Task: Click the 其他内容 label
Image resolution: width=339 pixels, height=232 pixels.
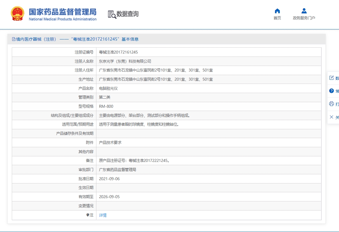Action: tap(86, 152)
